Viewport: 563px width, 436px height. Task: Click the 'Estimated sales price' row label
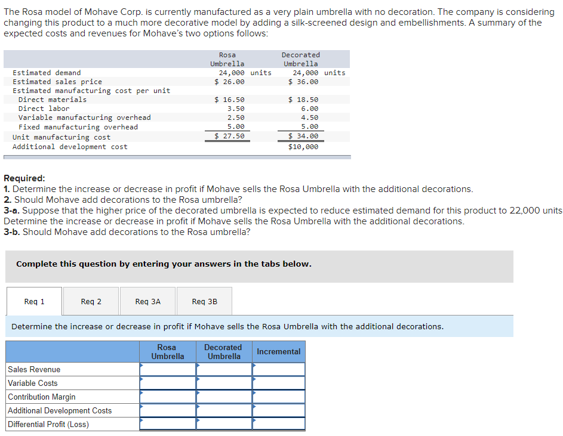tap(57, 82)
